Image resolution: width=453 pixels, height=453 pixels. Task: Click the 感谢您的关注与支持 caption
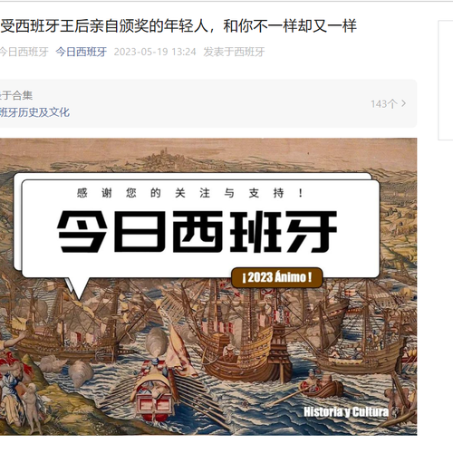click(190, 193)
